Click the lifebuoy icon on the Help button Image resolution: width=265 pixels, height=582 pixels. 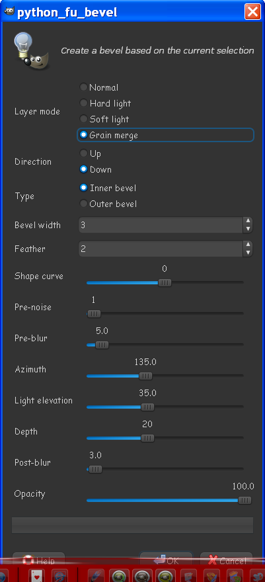point(28,560)
